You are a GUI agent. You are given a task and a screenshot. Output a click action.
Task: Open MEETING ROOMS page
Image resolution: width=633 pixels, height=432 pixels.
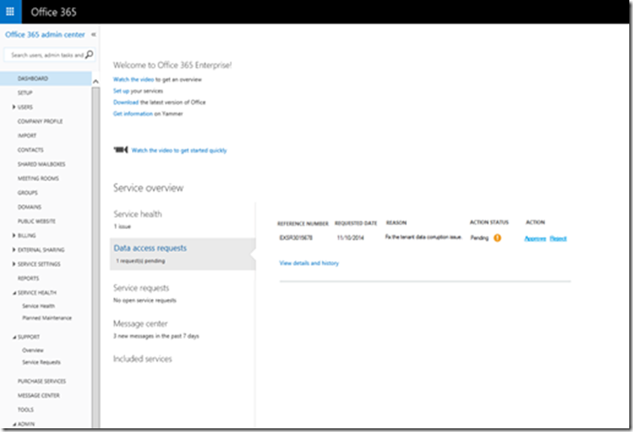click(x=38, y=178)
